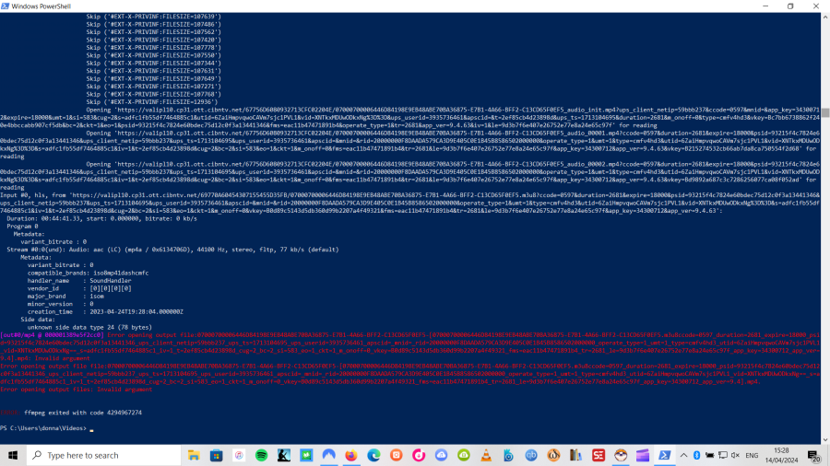
Task: Open the green cloud app icon
Action: pos(464,456)
